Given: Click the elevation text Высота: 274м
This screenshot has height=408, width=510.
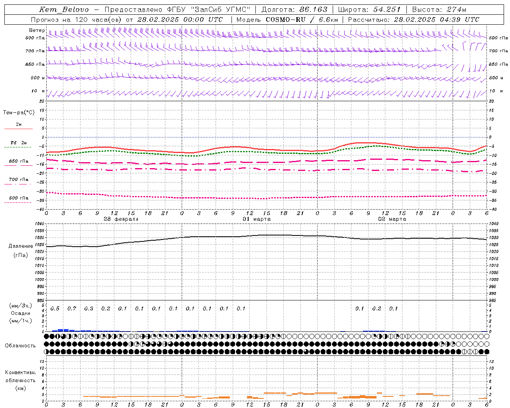Looking at the screenshot, I should pos(439,10).
